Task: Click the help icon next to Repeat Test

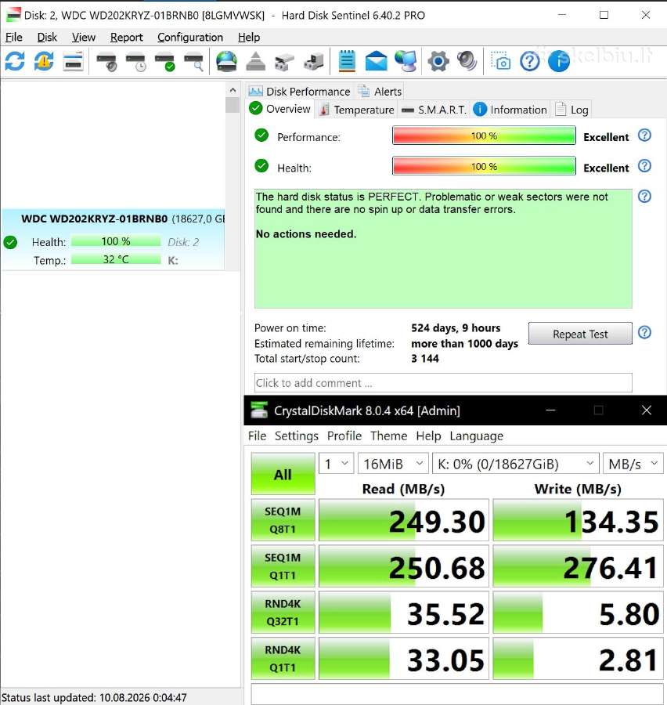Action: 644,332
